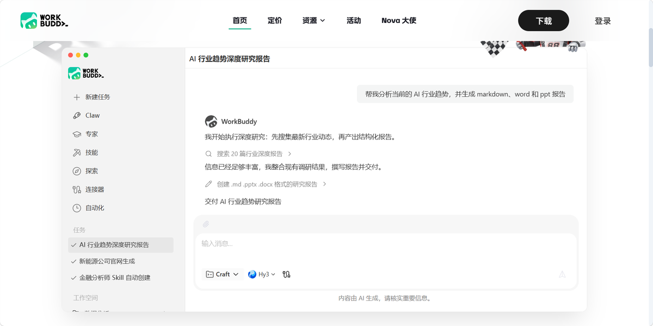The image size is (653, 326).
Task: Select the 专家 graduation cap icon
Action: [x=77, y=134]
